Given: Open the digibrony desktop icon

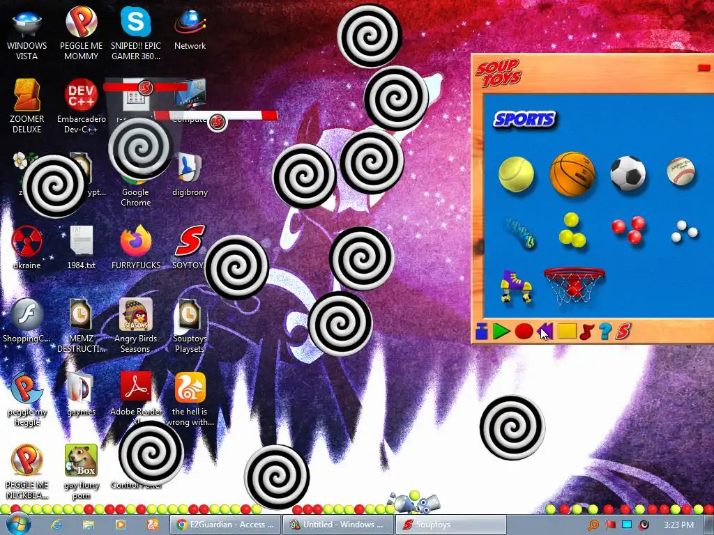Looking at the screenshot, I should [x=190, y=175].
